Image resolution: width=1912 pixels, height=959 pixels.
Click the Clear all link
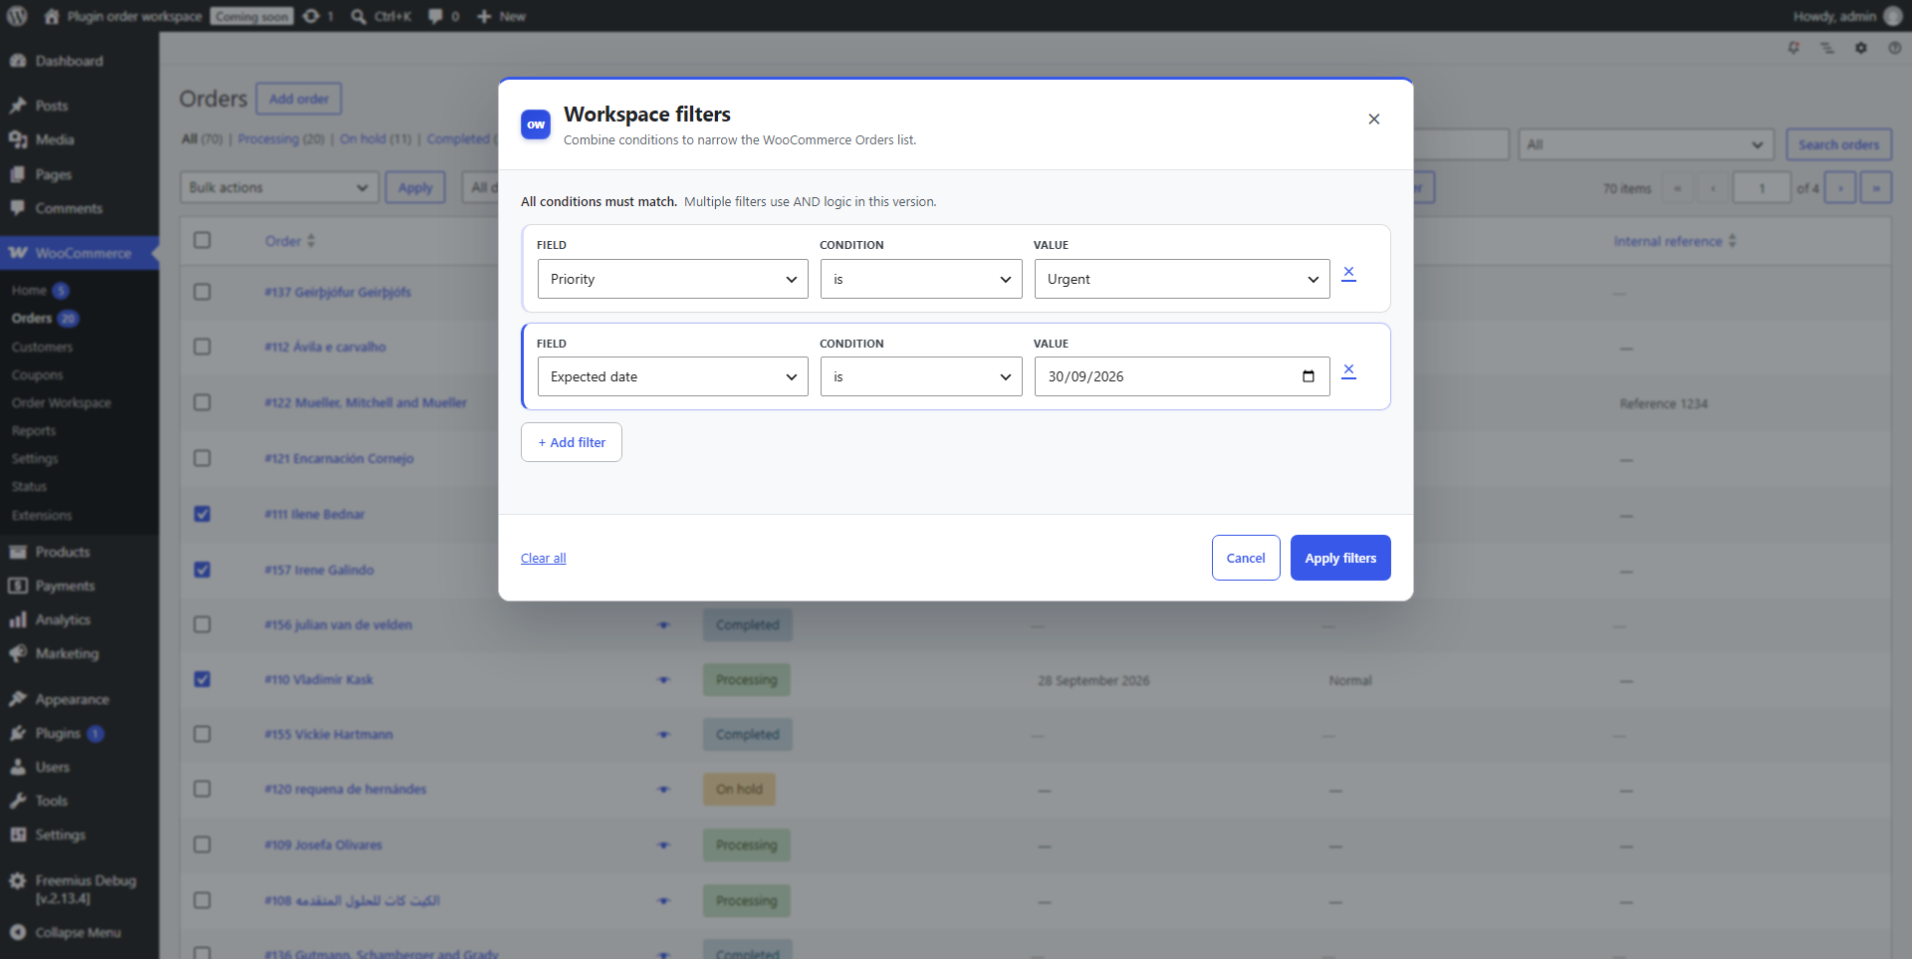tap(544, 558)
